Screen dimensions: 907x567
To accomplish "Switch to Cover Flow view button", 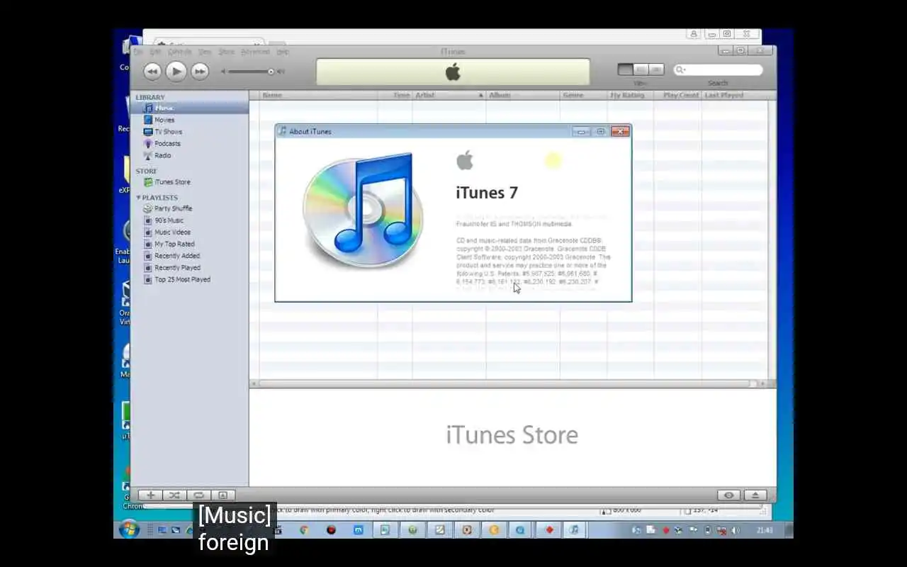I will pyautogui.click(x=656, y=69).
